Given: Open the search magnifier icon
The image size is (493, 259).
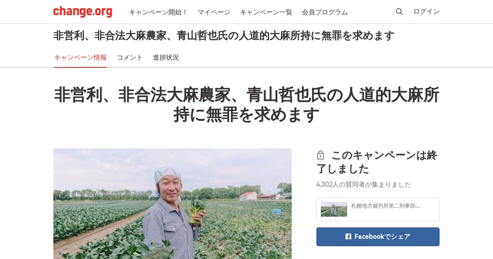Looking at the screenshot, I should (x=399, y=12).
